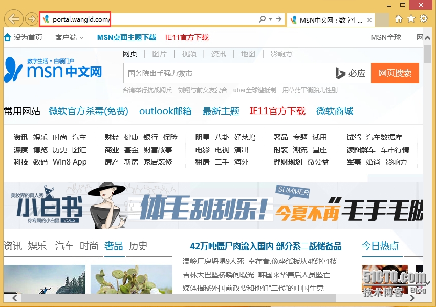Open news 吉林大巴坠桥瞬间曝光
Image resolution: width=436 pixels, height=307 pixels.
click(219, 275)
